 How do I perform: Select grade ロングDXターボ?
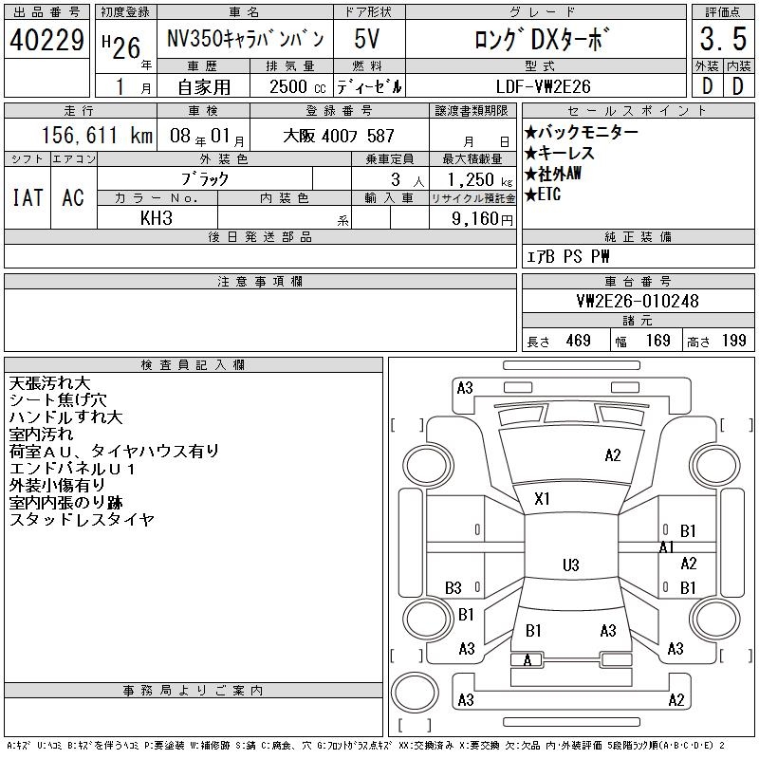tap(541, 39)
